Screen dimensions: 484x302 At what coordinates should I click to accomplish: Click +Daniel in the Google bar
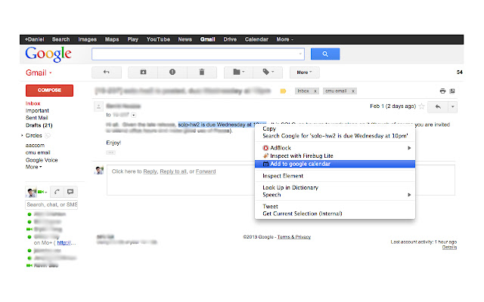tap(34, 39)
